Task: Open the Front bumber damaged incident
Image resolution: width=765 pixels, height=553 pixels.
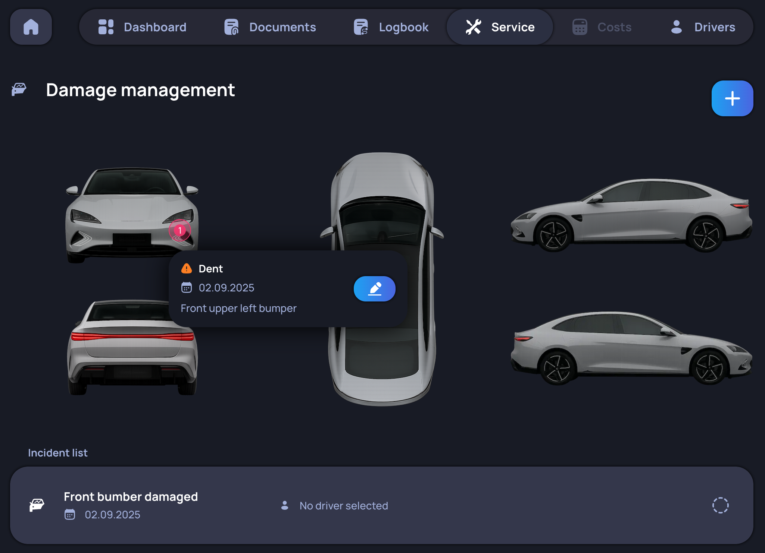Action: pos(131,497)
